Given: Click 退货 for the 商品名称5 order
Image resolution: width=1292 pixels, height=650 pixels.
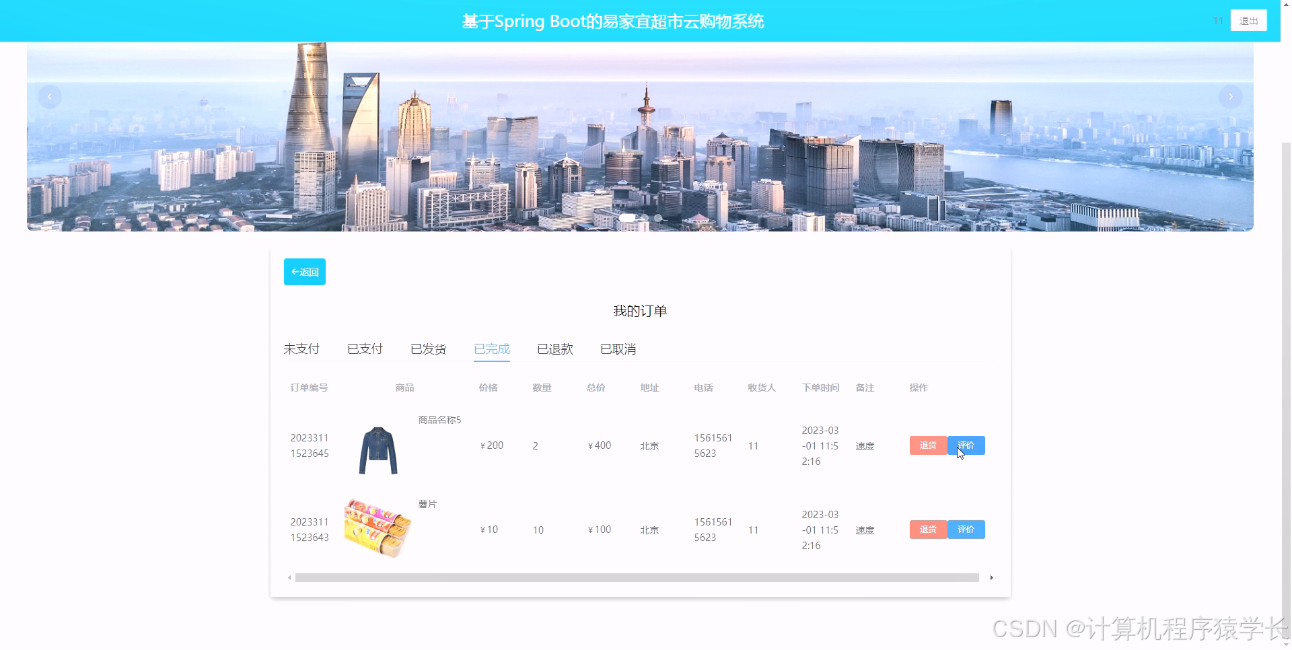Looking at the screenshot, I should pyautogui.click(x=928, y=445).
